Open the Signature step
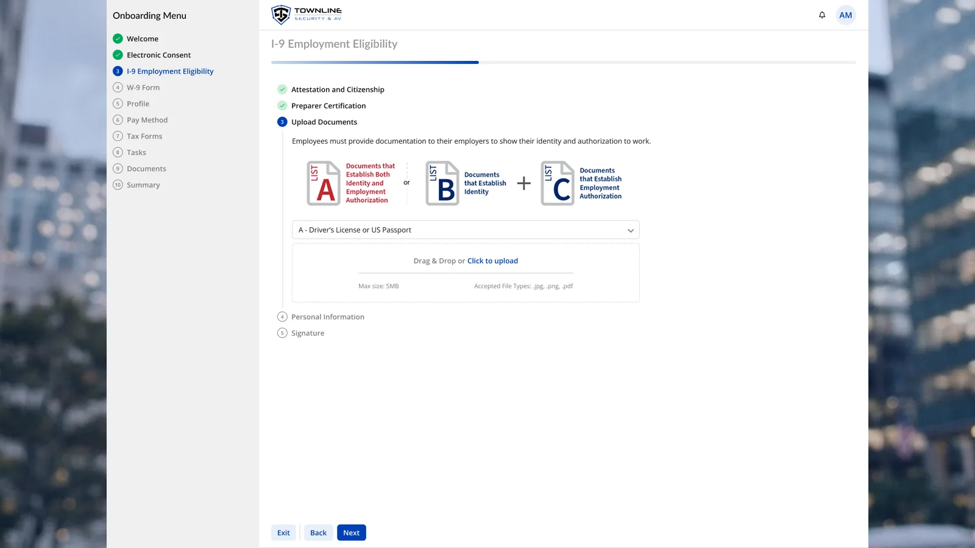Image resolution: width=975 pixels, height=548 pixels. click(308, 333)
